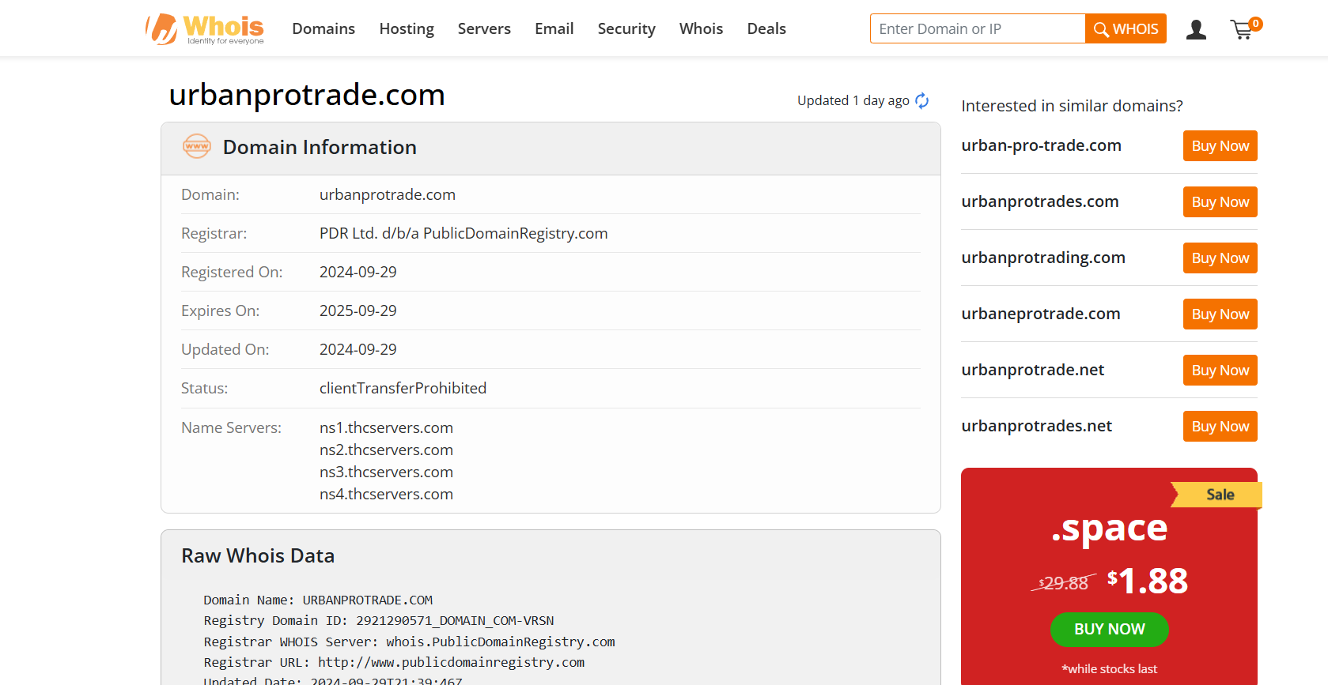Image resolution: width=1328 pixels, height=685 pixels.
Task: Open the Hosting menu
Action: point(407,28)
